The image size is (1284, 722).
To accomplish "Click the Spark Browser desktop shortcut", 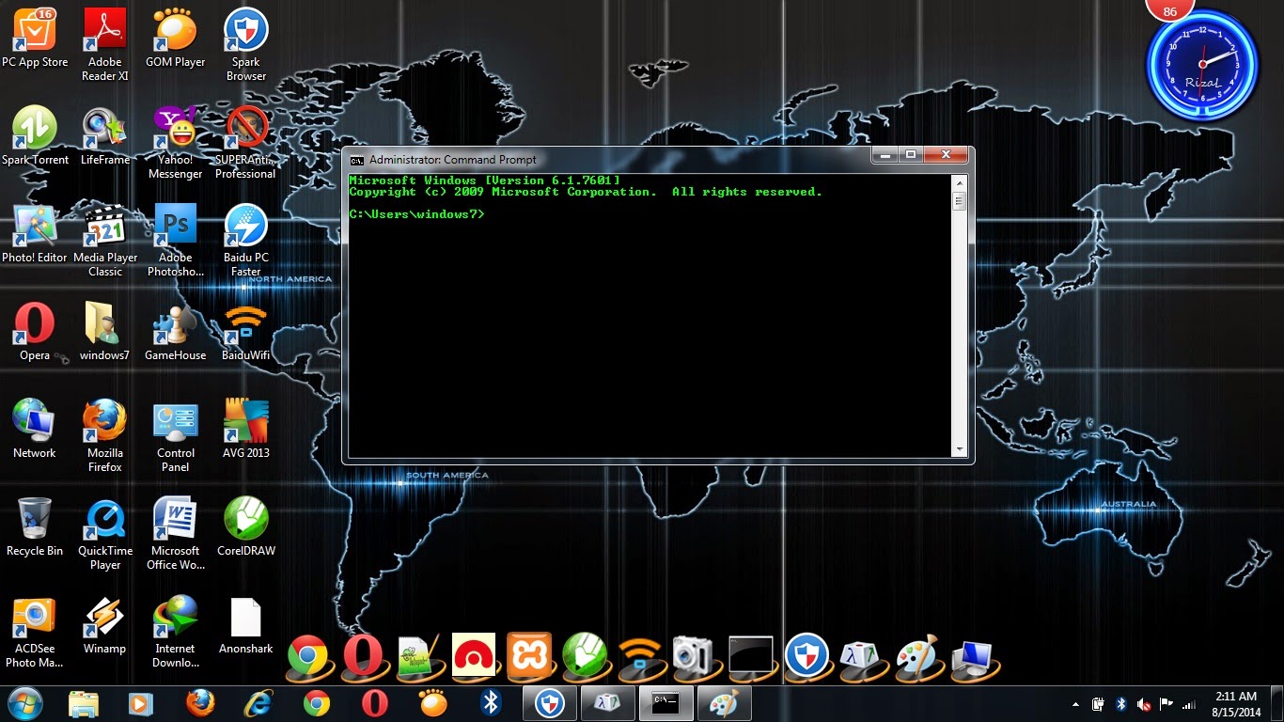I will click(246, 45).
